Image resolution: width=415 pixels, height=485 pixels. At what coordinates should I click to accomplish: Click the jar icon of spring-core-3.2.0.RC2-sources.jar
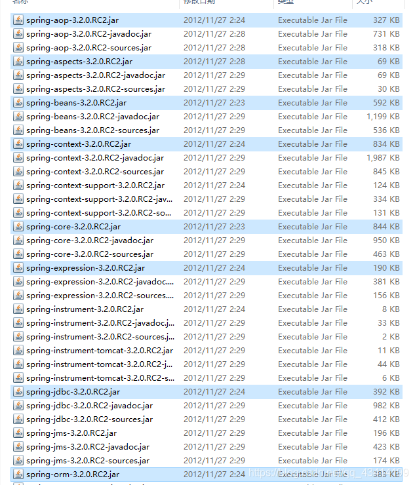[x=18, y=254]
